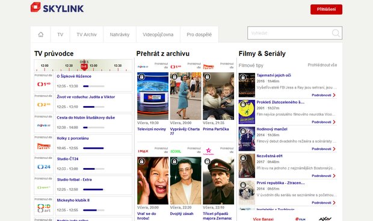
Task: Click lock icon on Tajemství jejich očí poster
Action: (243, 77)
